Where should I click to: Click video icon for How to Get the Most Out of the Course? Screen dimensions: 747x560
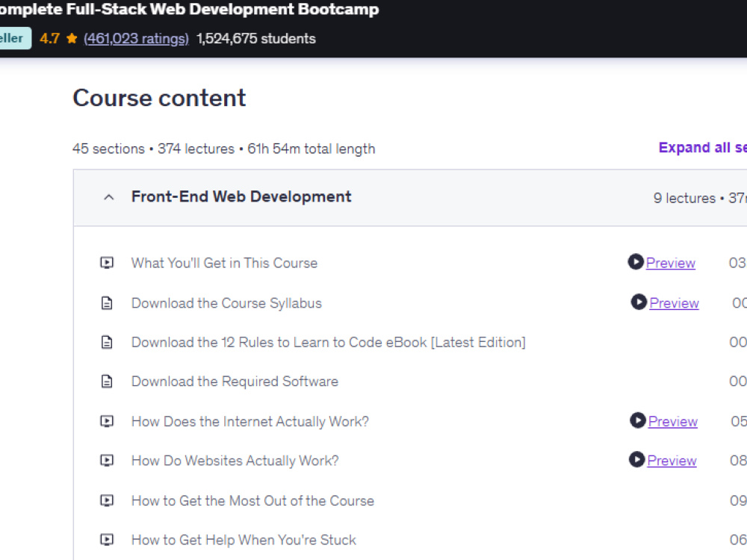[x=107, y=500]
